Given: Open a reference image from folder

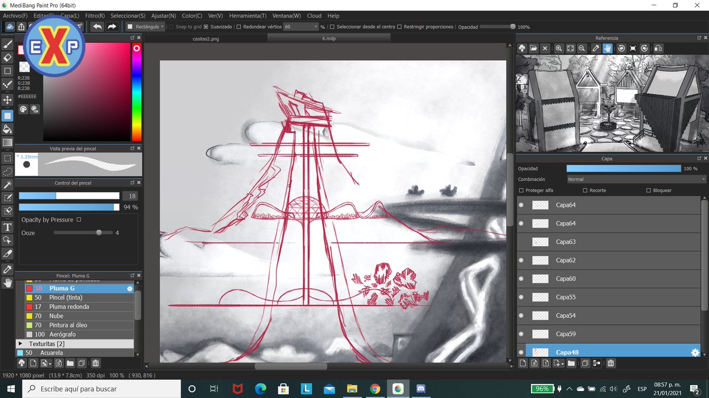Looking at the screenshot, I should point(534,48).
